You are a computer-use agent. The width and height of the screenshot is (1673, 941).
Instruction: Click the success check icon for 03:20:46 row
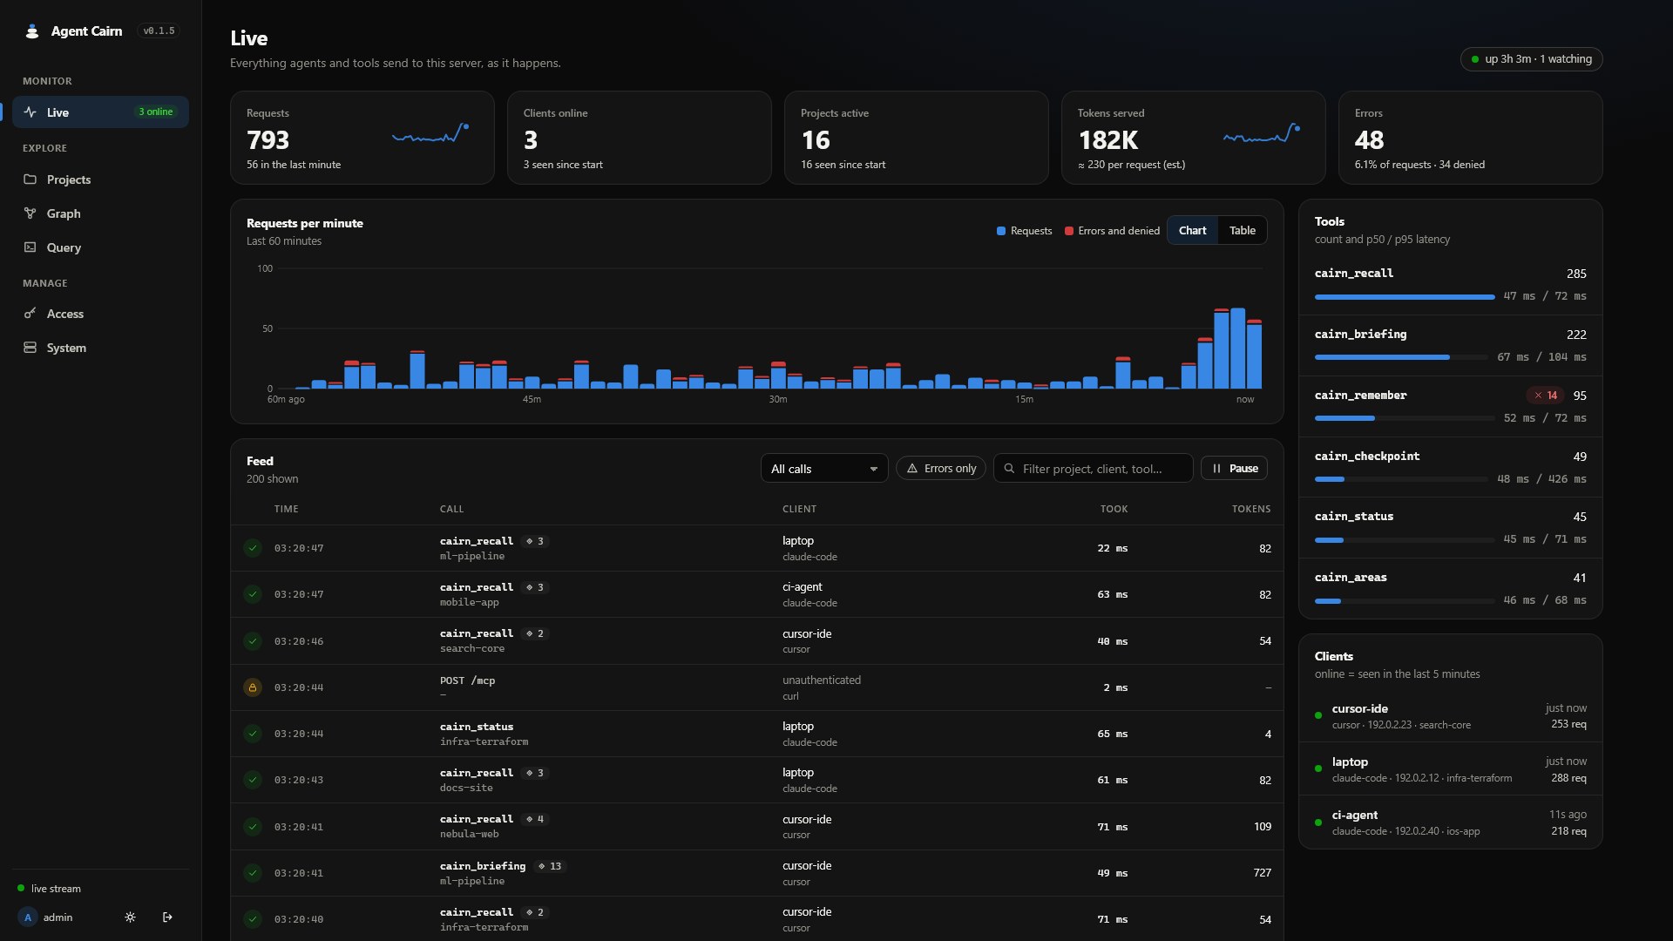(253, 641)
